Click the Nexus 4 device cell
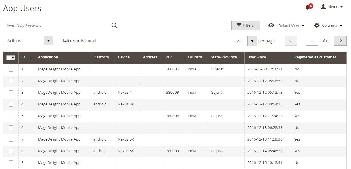 coord(125,92)
